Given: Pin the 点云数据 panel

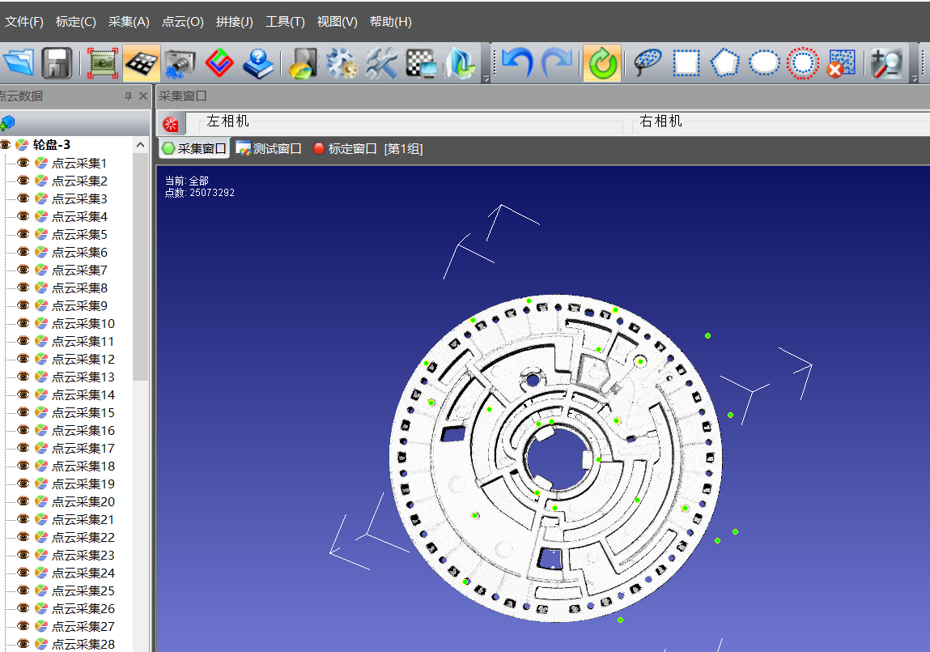Looking at the screenshot, I should 128,96.
